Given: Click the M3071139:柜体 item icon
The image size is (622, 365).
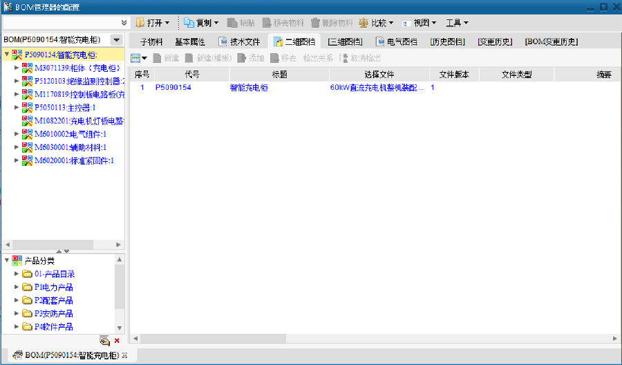Looking at the screenshot, I should pyautogui.click(x=27, y=68).
